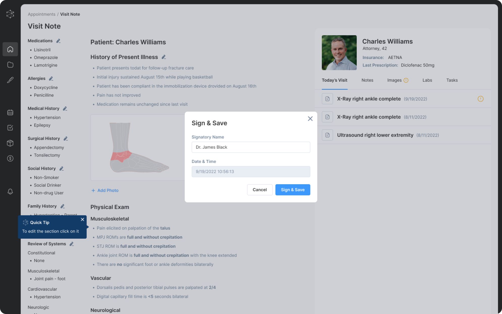
Task: Dismiss the Quick Tip popup
Action: coord(82,219)
